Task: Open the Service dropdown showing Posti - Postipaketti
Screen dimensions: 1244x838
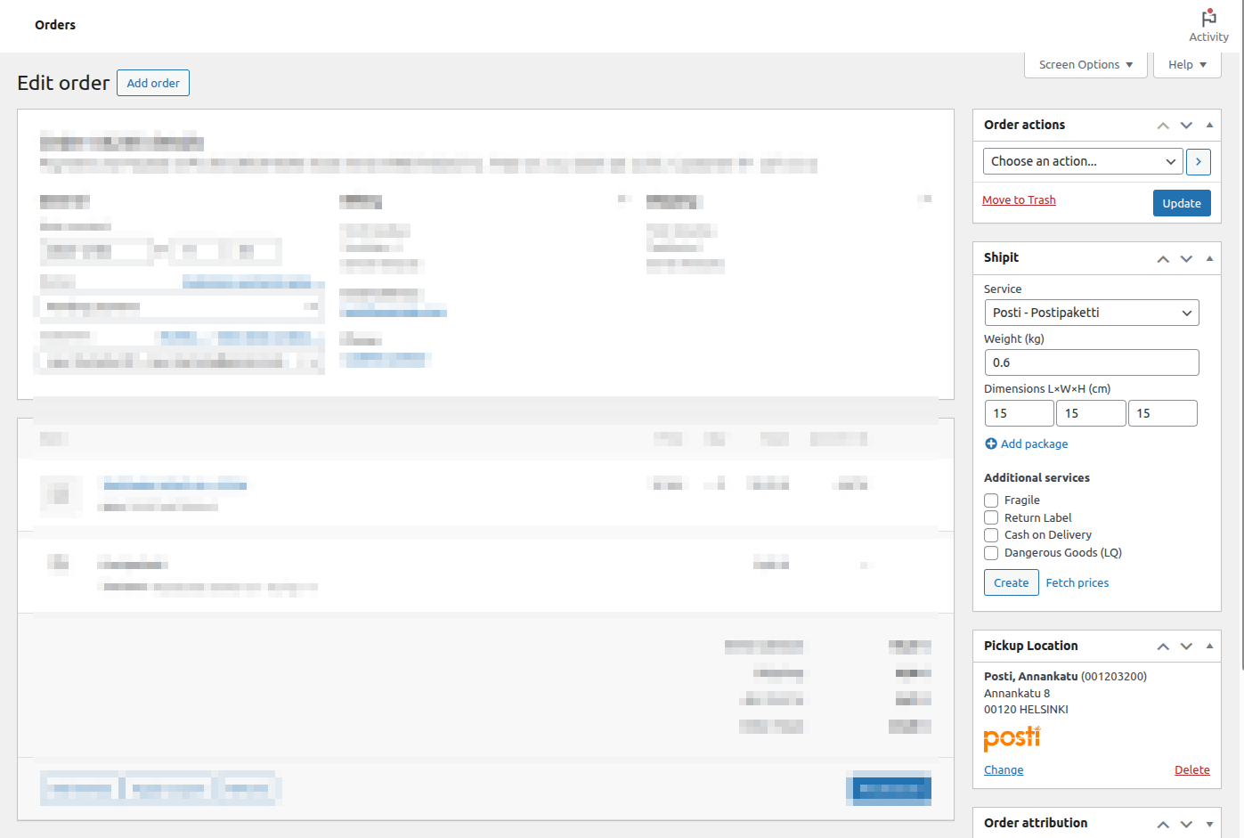Action: [1091, 313]
